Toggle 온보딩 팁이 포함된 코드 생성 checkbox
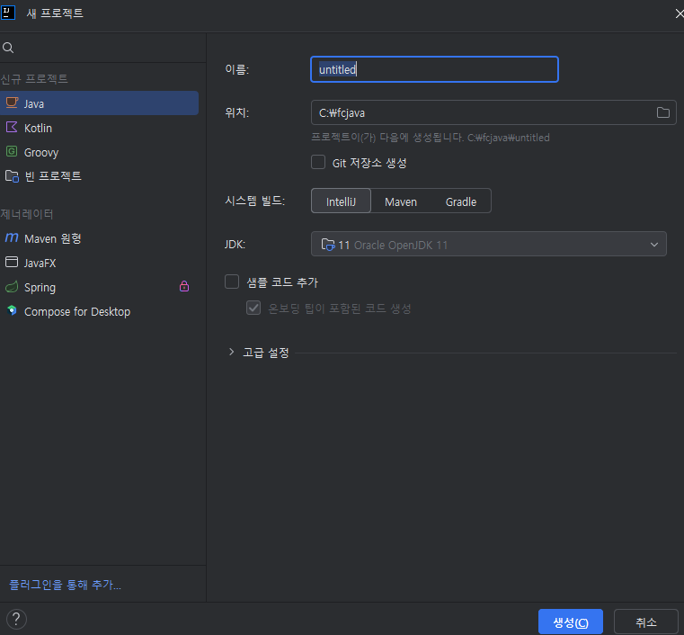 (x=253, y=308)
